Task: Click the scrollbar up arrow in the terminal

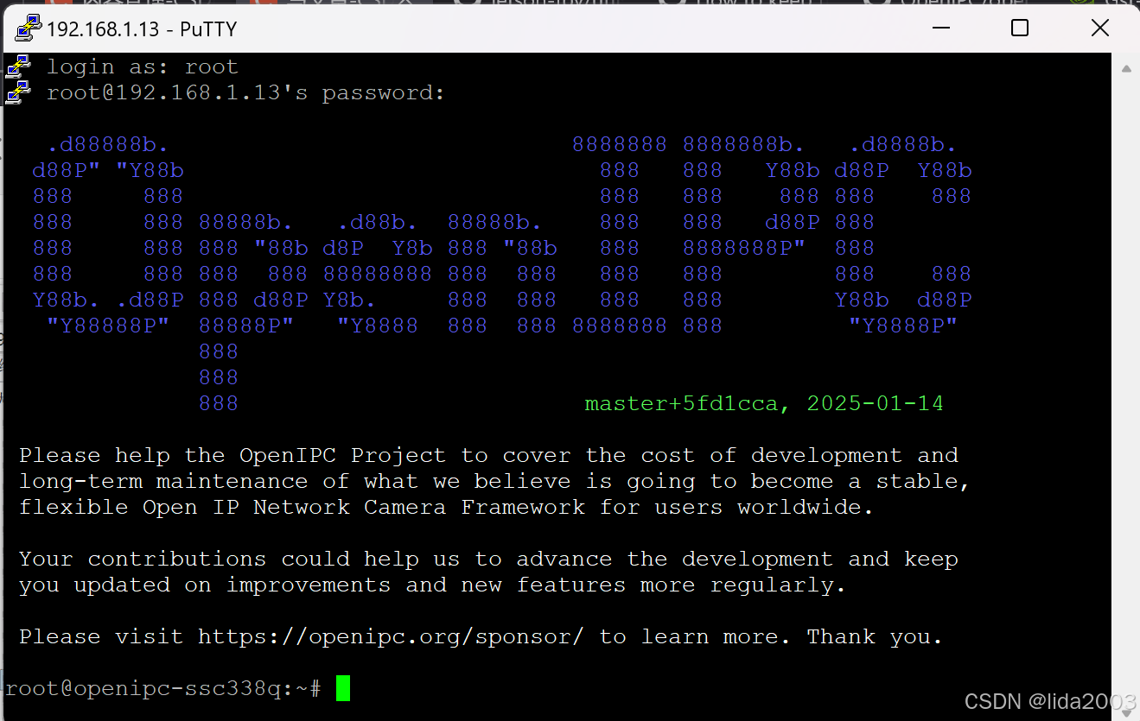Action: [1125, 68]
